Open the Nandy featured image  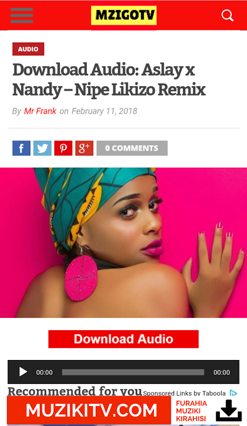click(x=123, y=243)
